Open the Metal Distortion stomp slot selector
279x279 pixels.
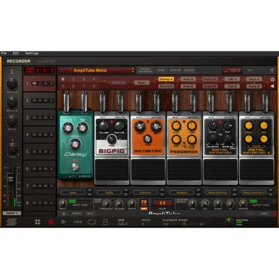(x=218, y=193)
